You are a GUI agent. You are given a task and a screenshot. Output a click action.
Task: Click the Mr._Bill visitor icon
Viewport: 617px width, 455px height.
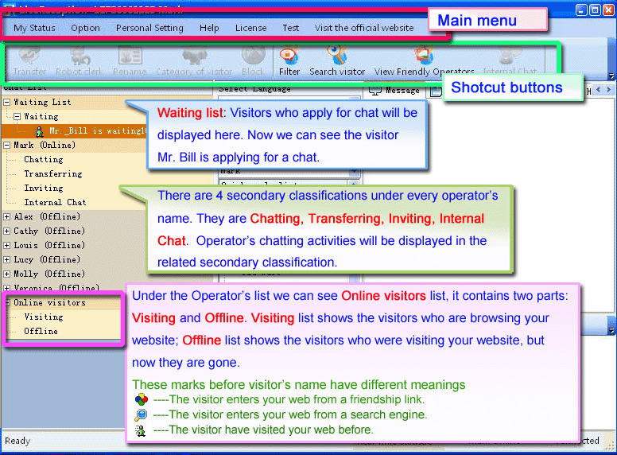[39, 131]
